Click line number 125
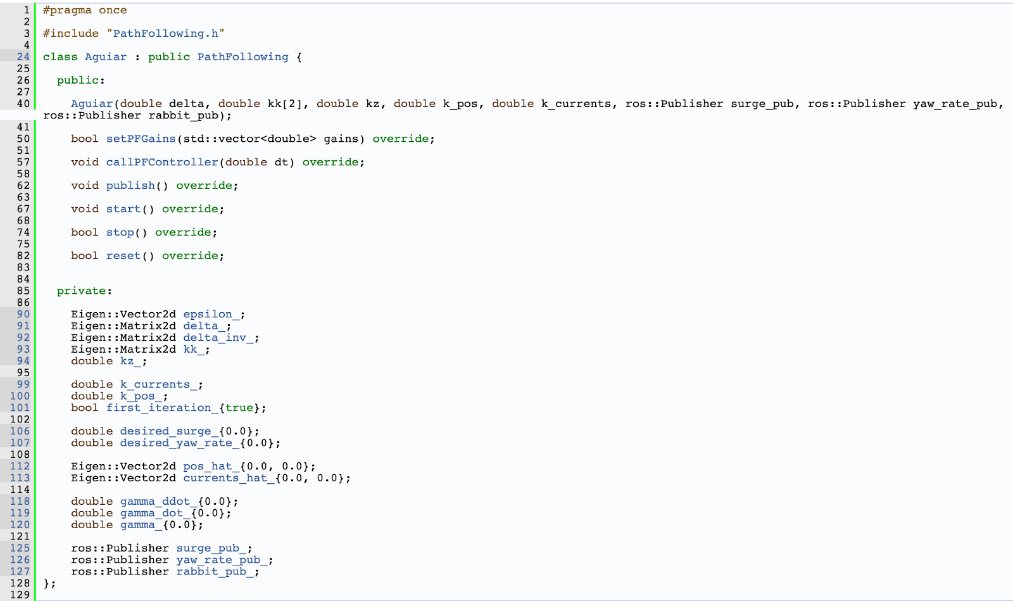 20,548
